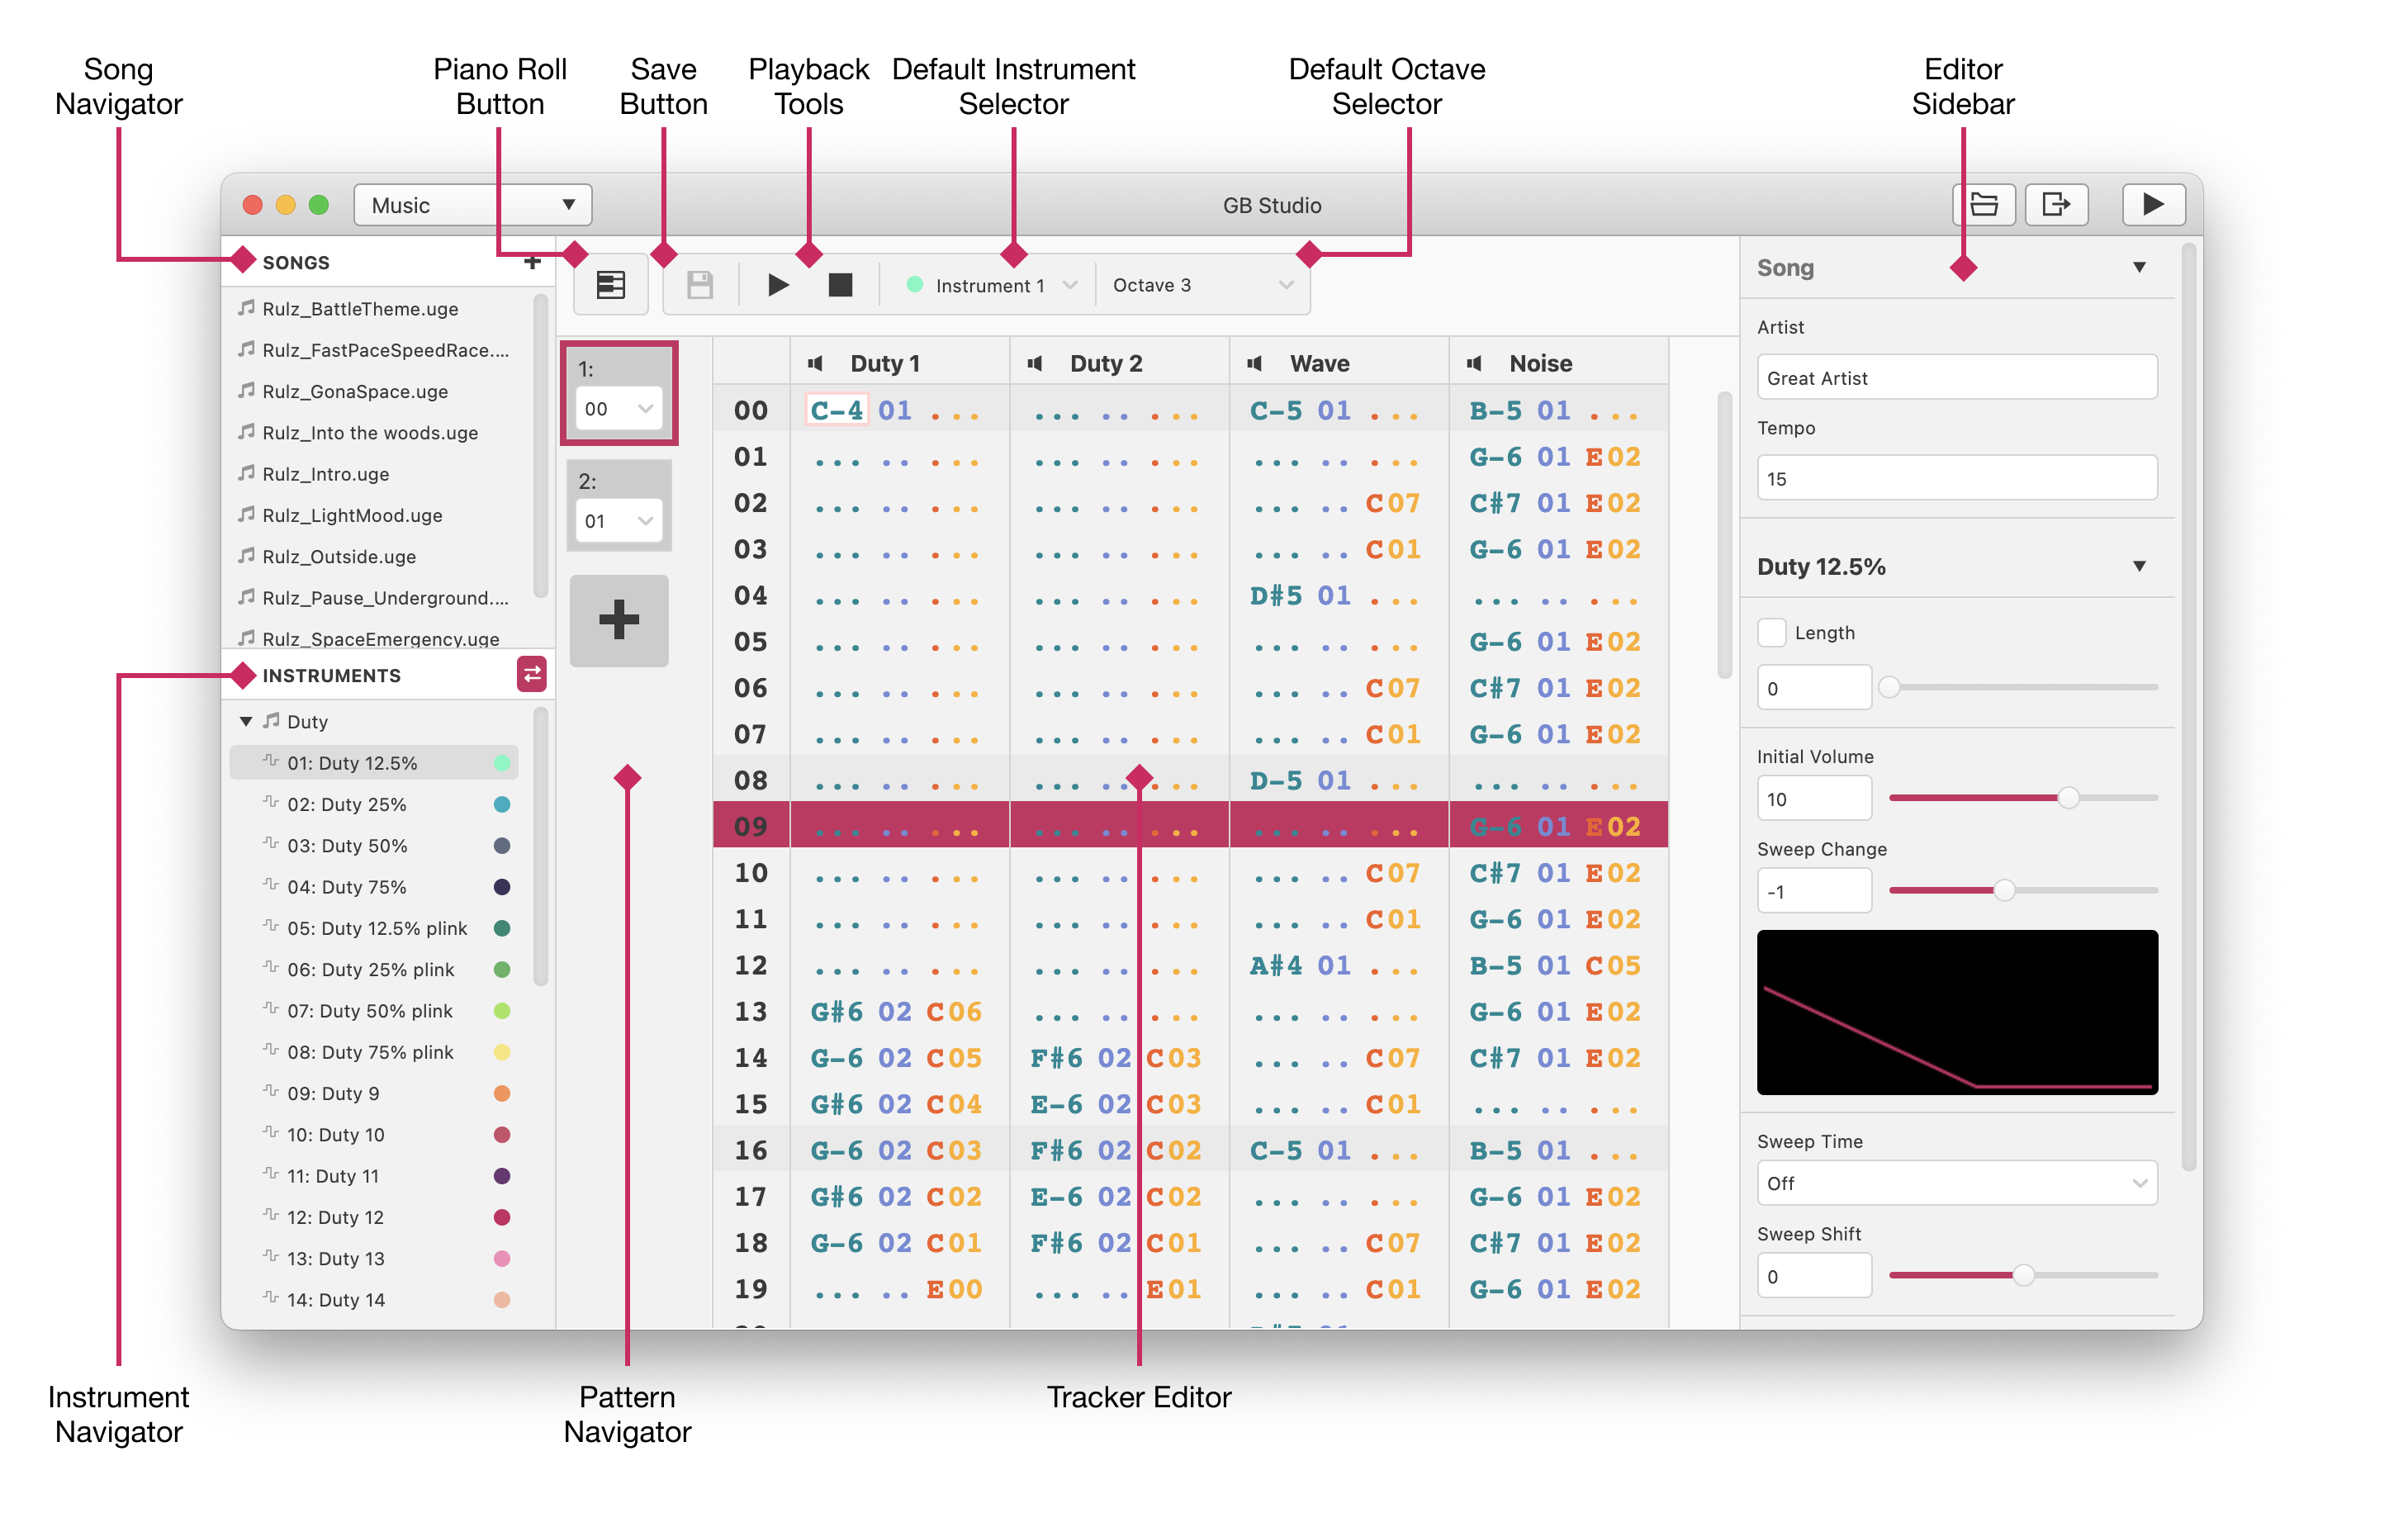
Task: Enable the Length checkbox
Action: (x=1772, y=633)
